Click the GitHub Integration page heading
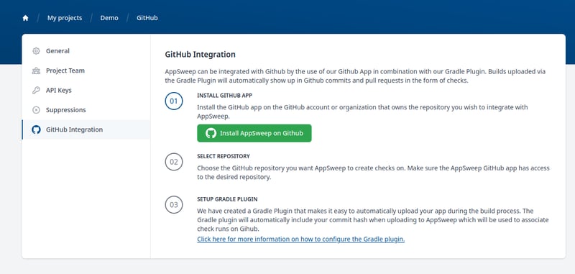This screenshot has width=575, height=274. click(x=201, y=55)
